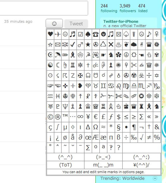Insert the black telephone symbol

tap(96, 34)
